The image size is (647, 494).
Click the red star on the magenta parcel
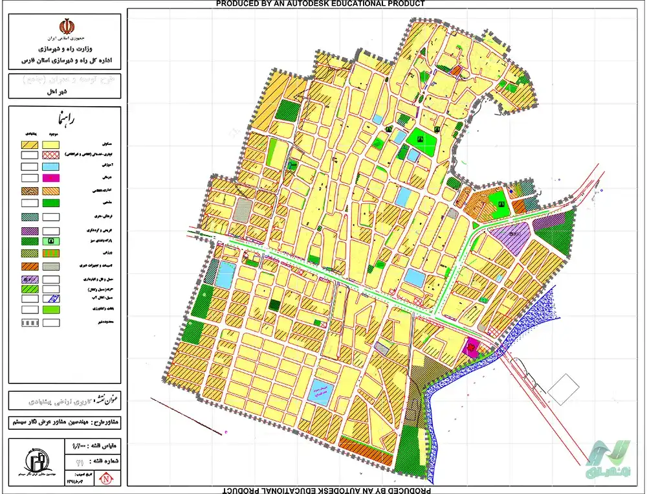point(471,348)
